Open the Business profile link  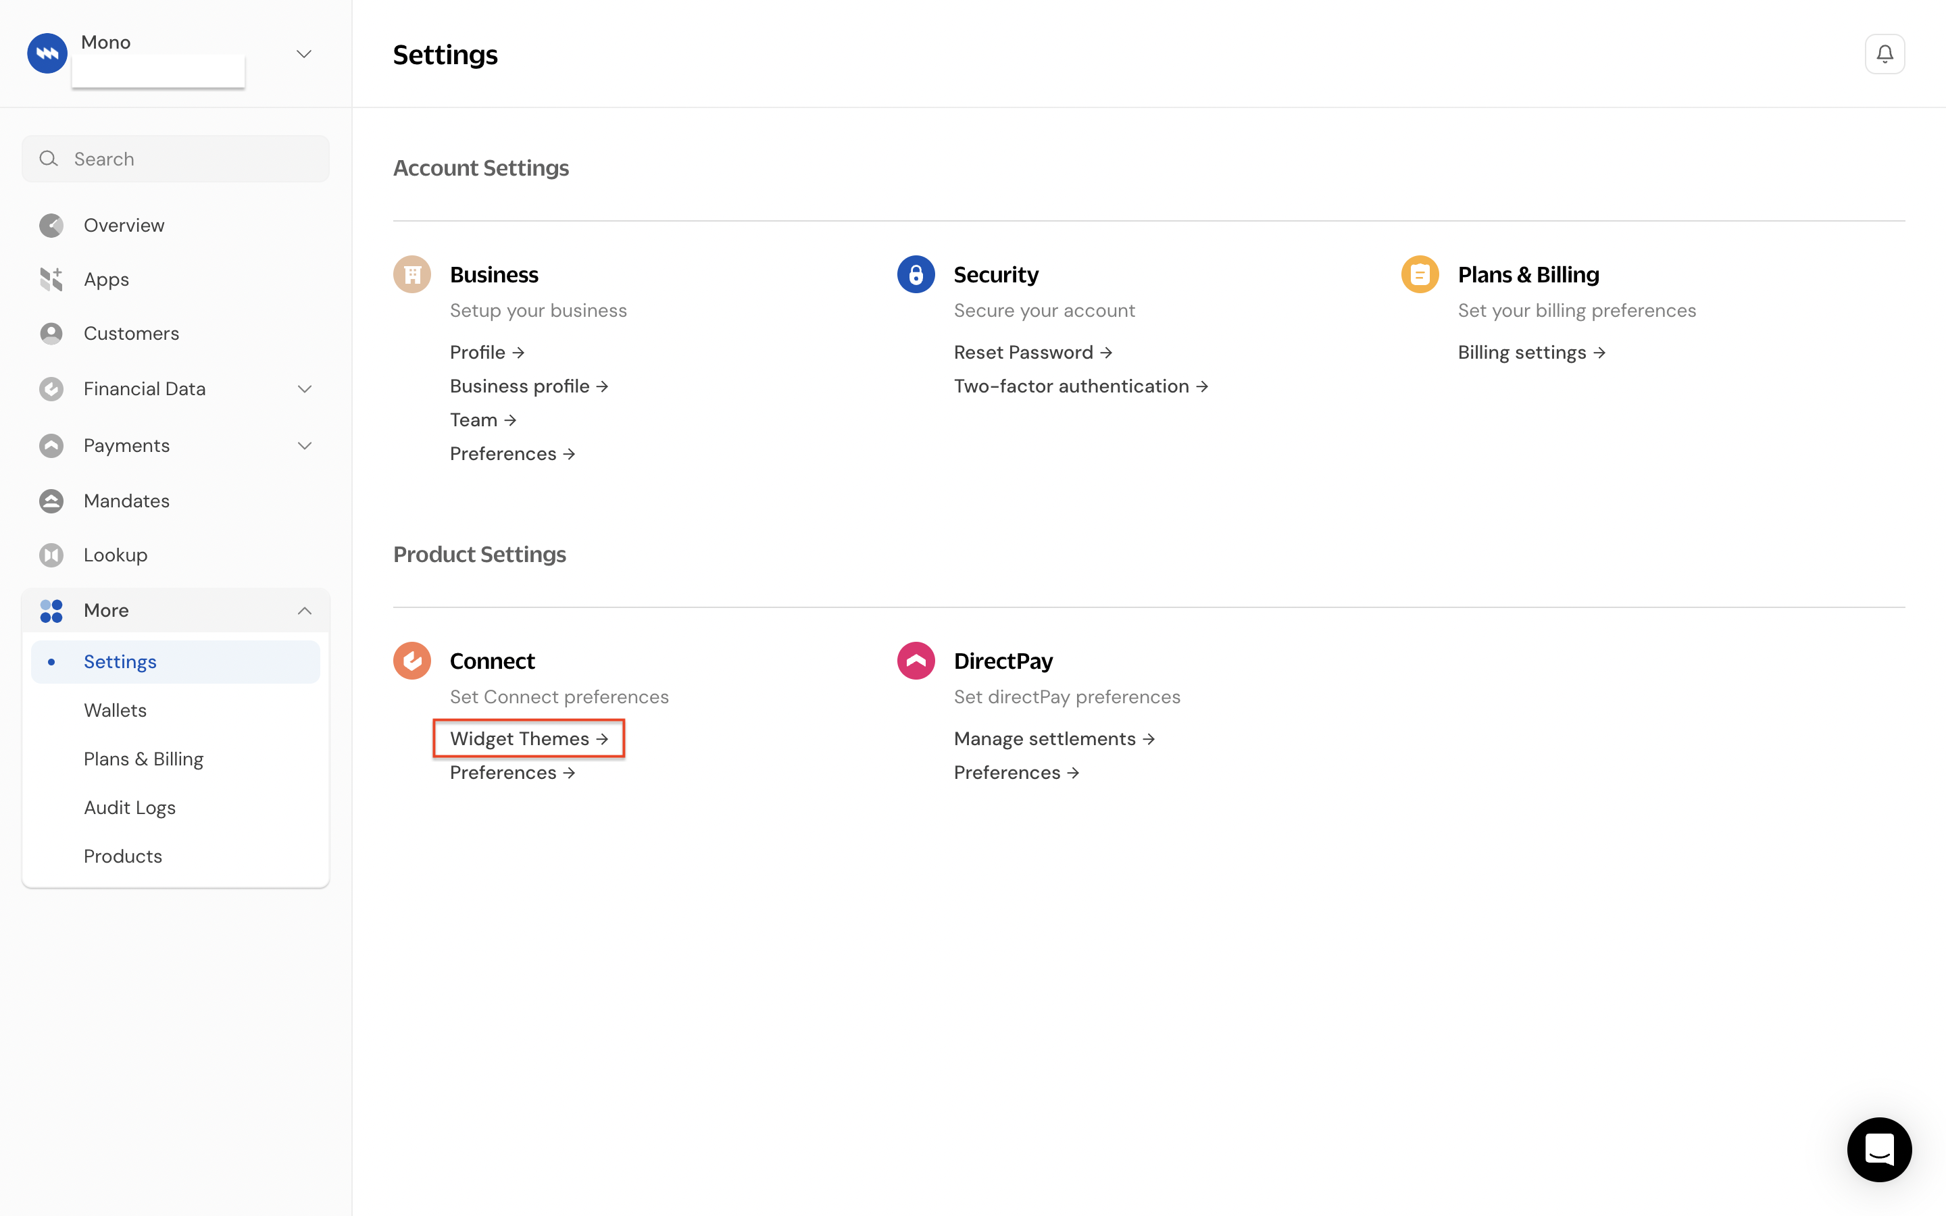(x=529, y=386)
